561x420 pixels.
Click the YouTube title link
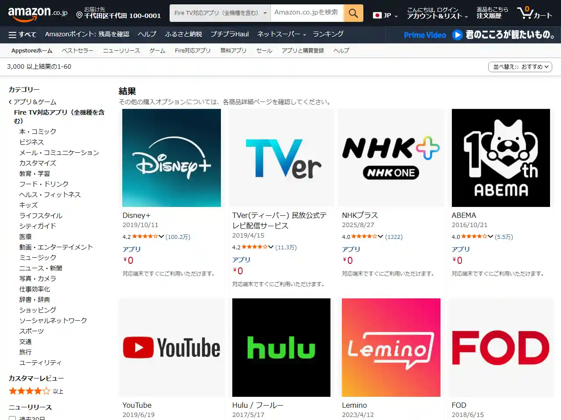click(137, 405)
